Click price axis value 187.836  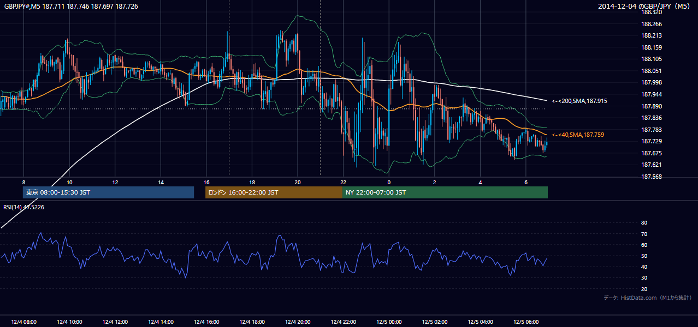(651, 118)
